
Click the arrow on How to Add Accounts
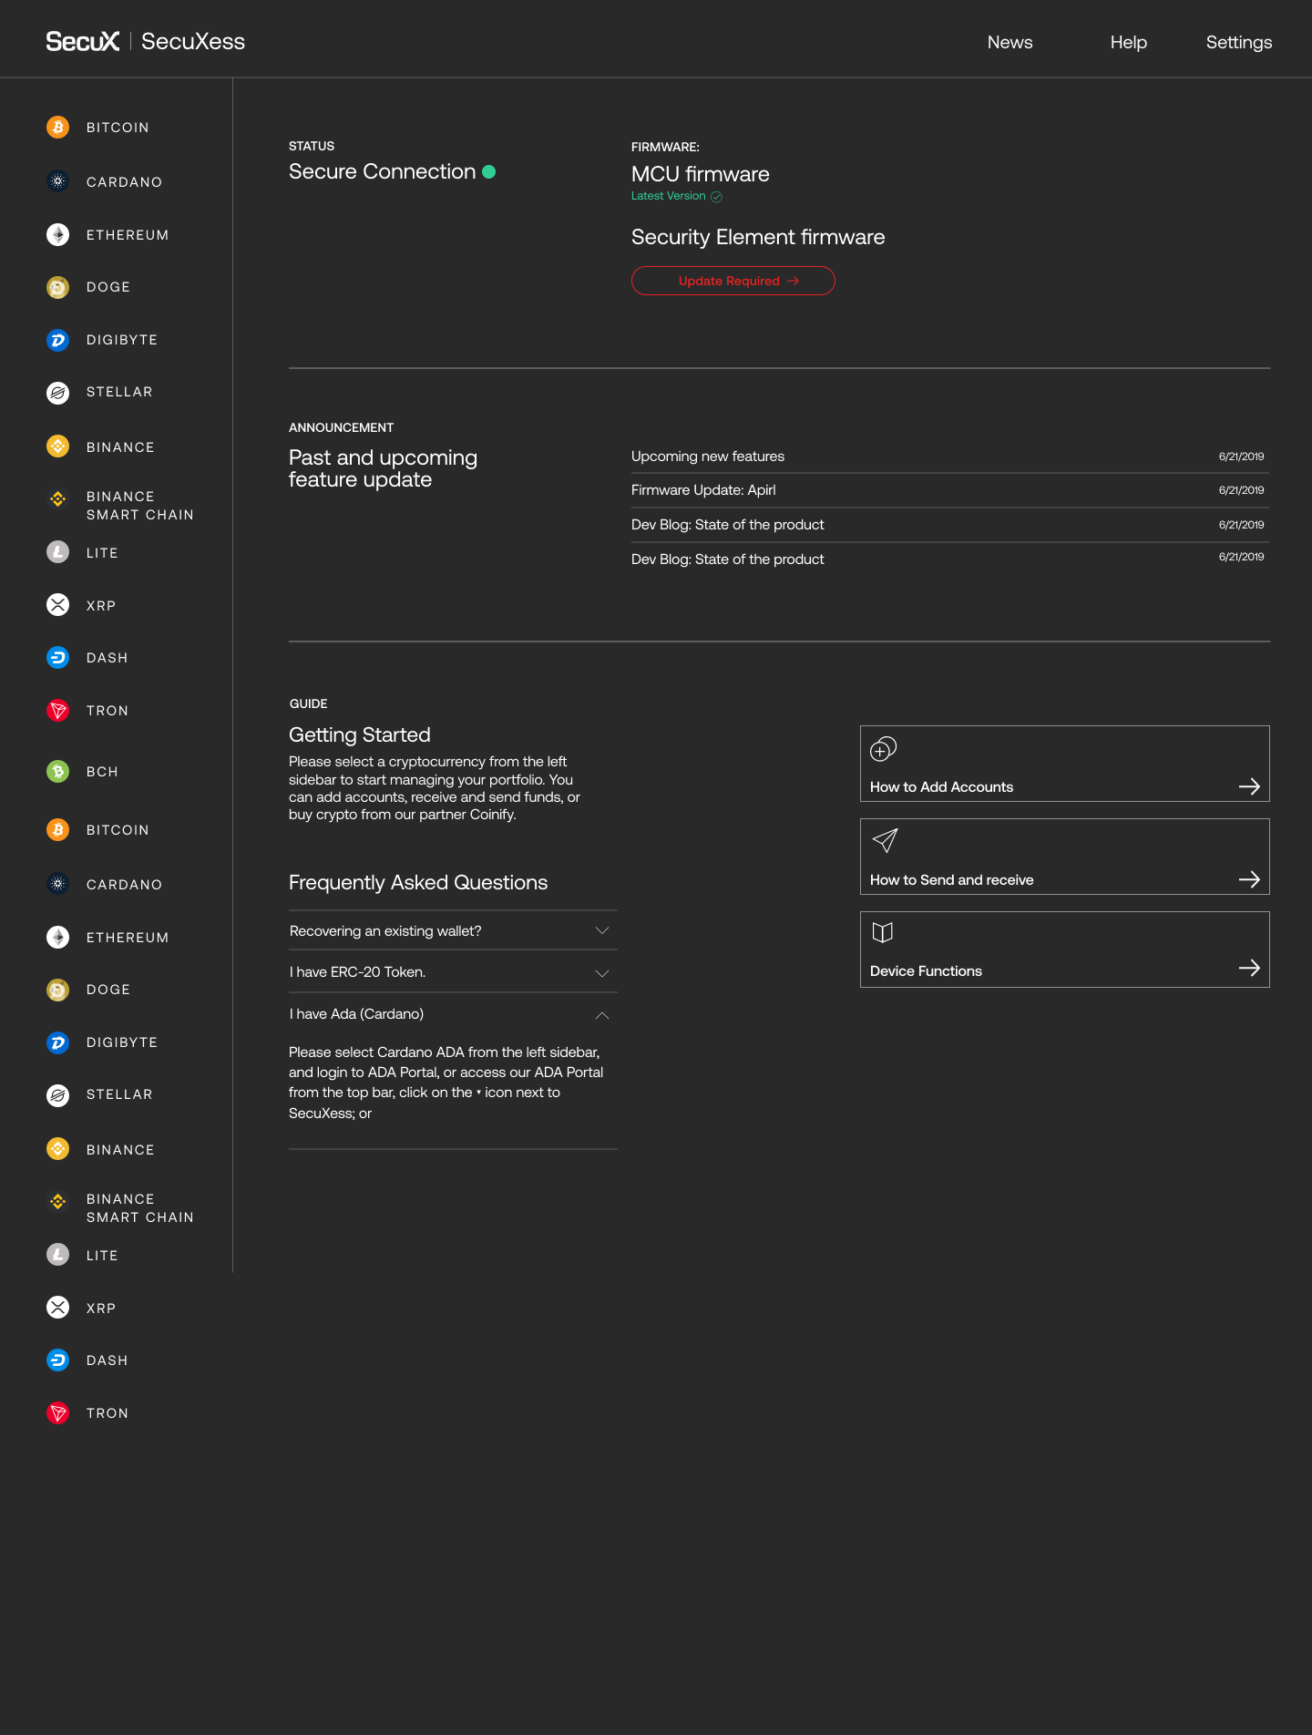(x=1249, y=786)
